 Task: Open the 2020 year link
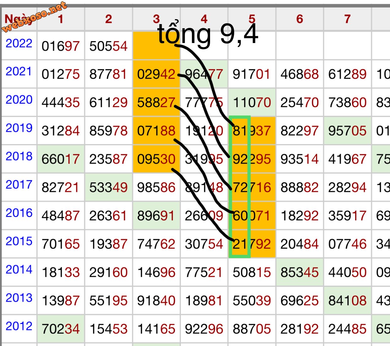click(19, 100)
